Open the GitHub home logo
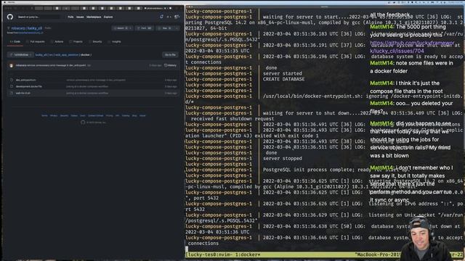The width and height of the screenshot is (465, 261). tap(10, 17)
